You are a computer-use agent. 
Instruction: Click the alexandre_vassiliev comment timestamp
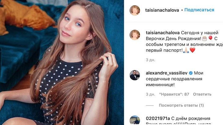click(151, 94)
